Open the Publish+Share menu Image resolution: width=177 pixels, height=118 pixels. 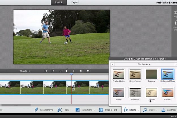pos(167,3)
